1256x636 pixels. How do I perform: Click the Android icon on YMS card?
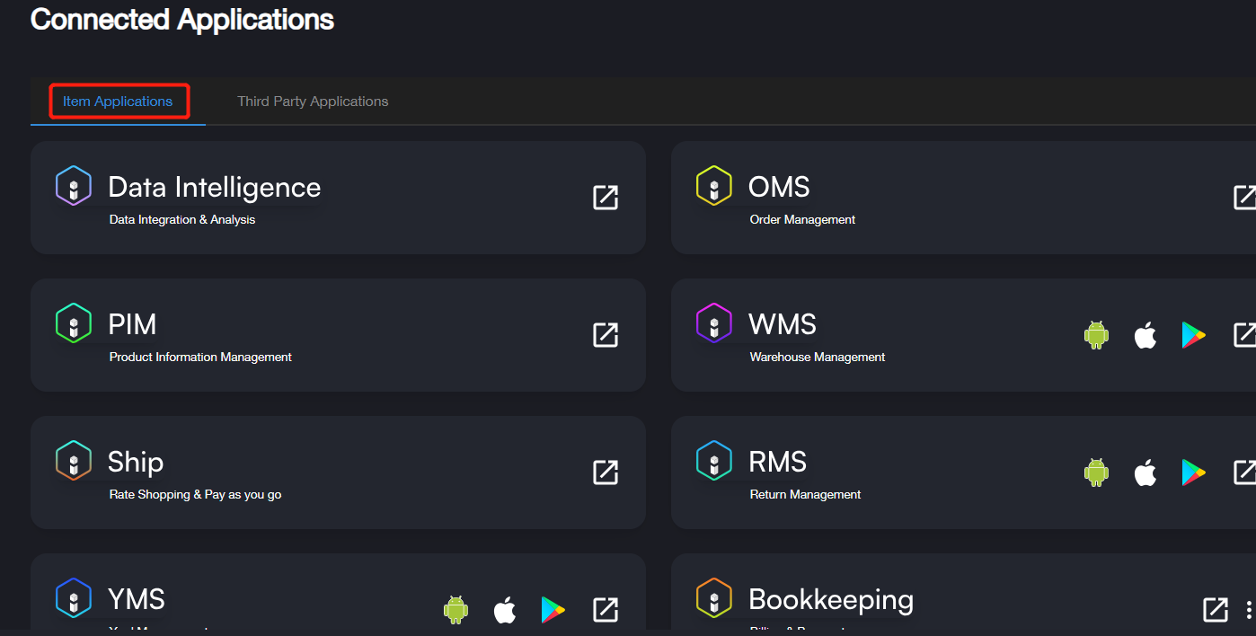pyautogui.click(x=456, y=610)
